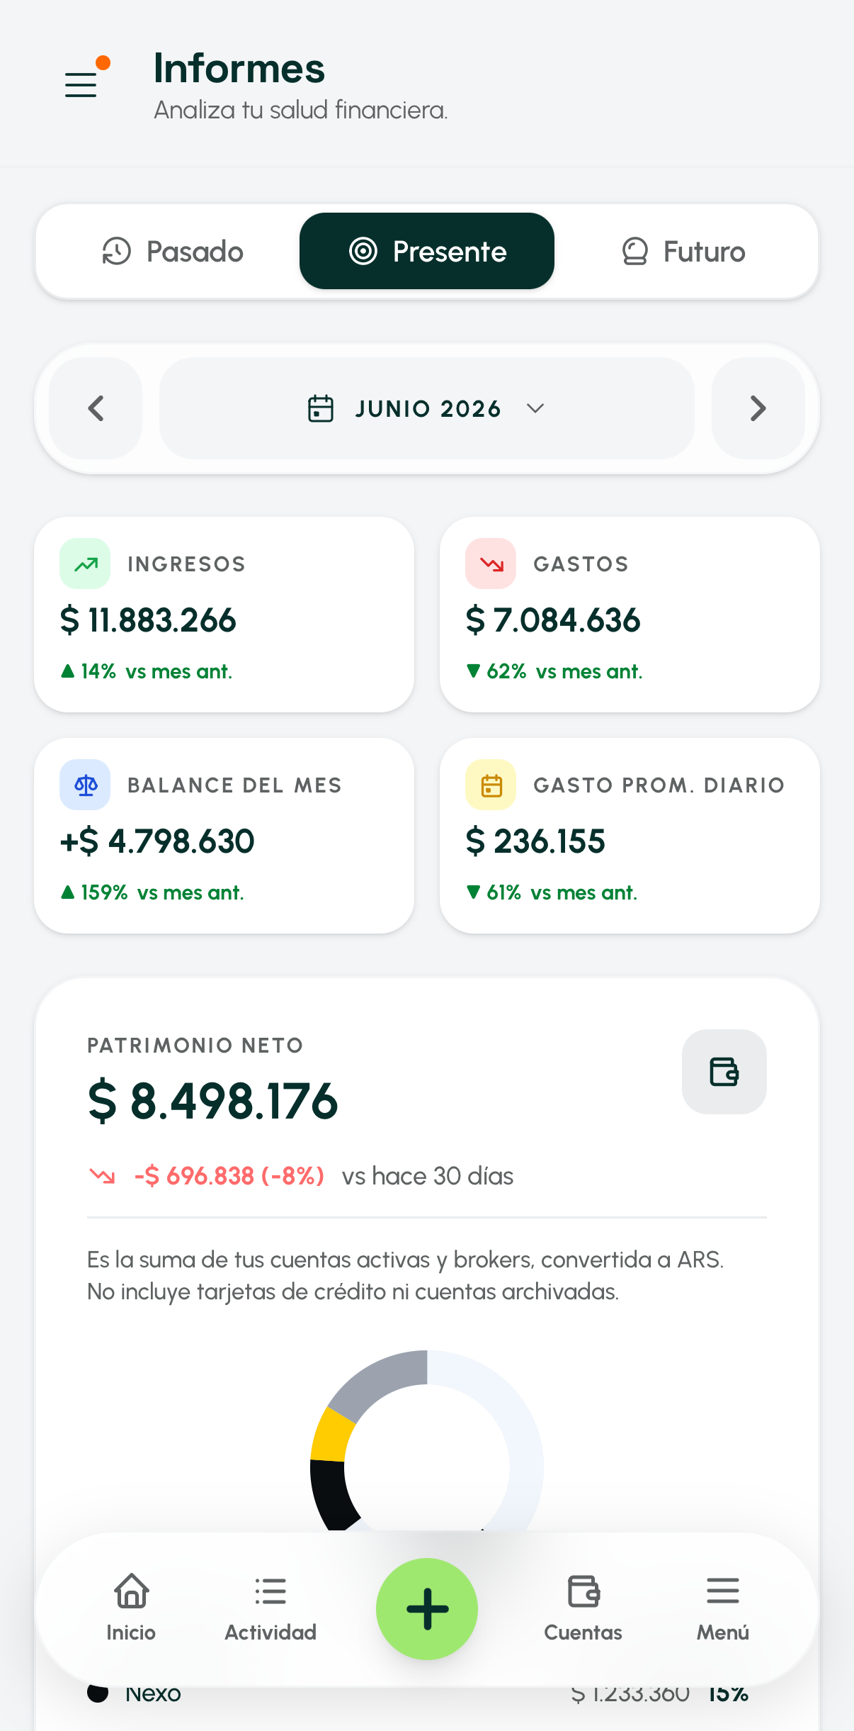Tap the green plus add button
The height and width of the screenshot is (1731, 854).
[x=427, y=1608]
